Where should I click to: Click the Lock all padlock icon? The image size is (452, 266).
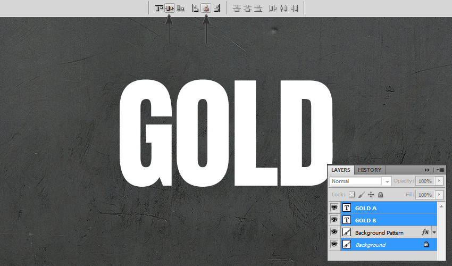(x=381, y=195)
